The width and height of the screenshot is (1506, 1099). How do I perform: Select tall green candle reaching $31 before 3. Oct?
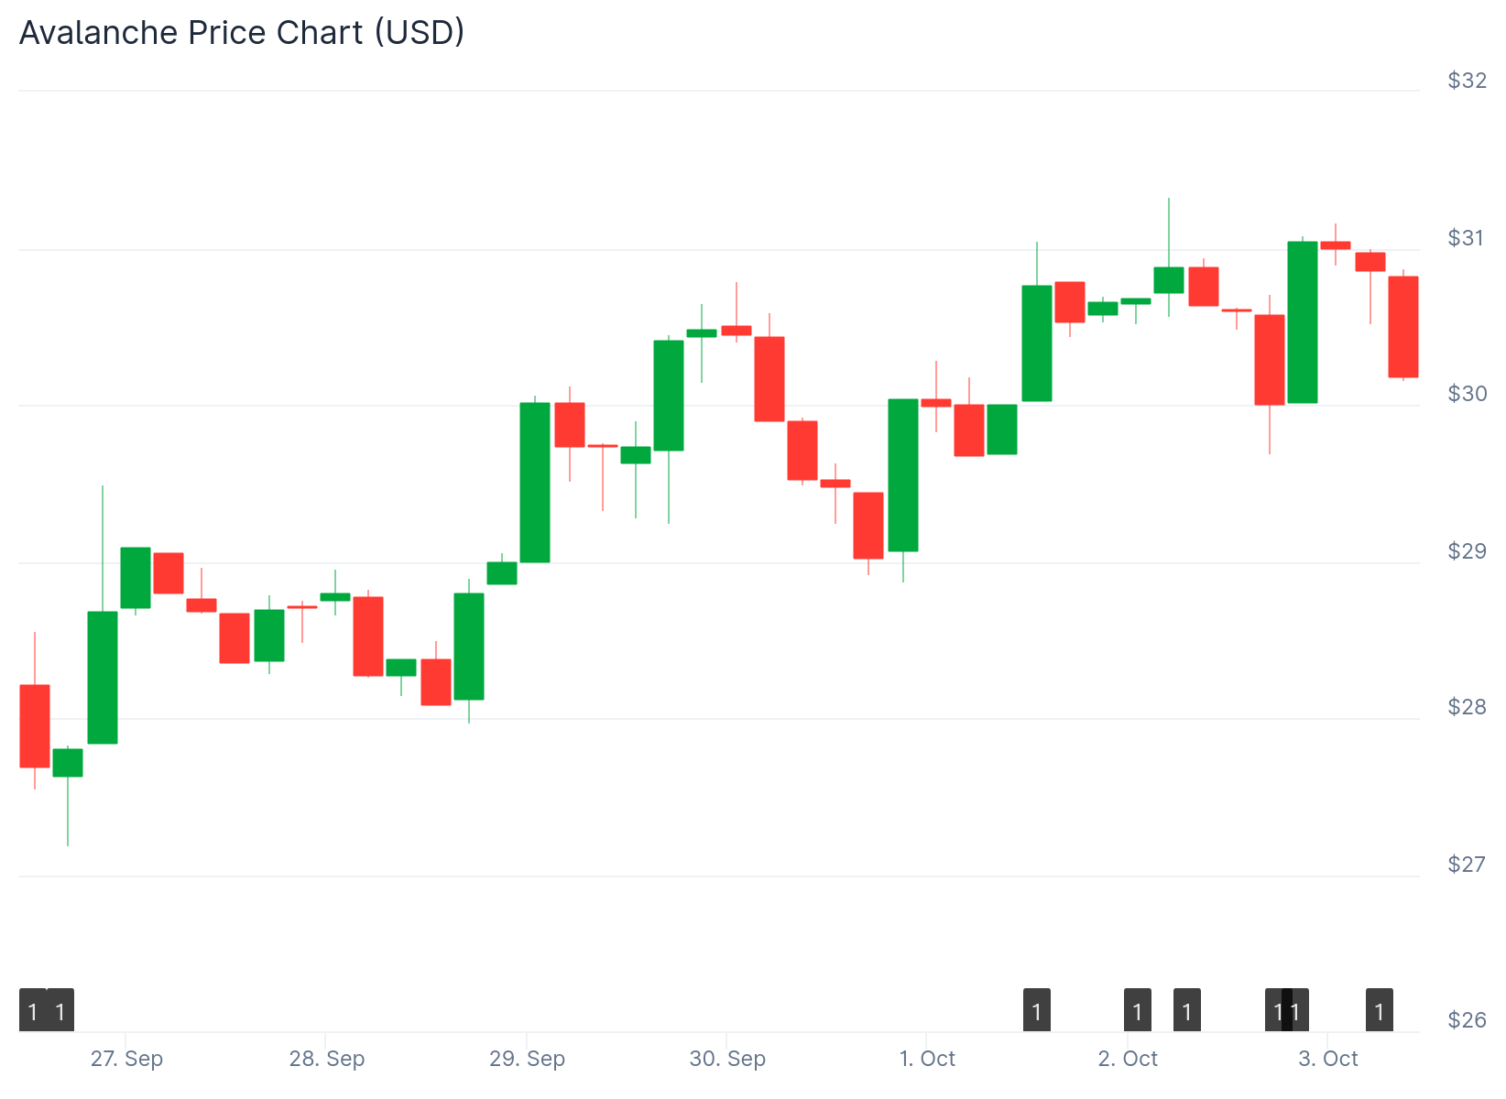coord(1303,322)
